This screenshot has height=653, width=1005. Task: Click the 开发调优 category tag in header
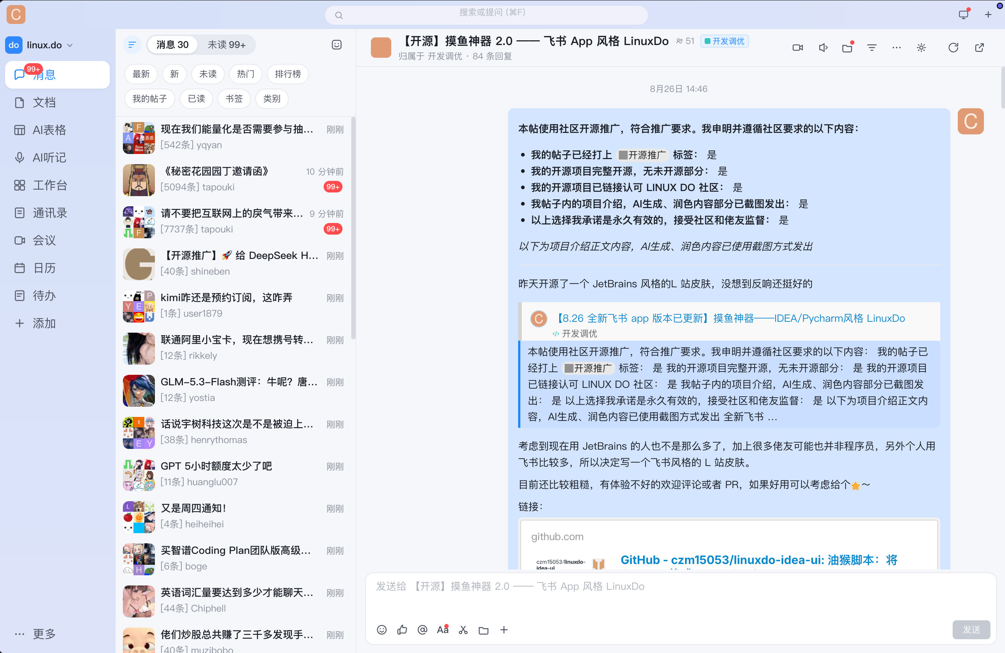pos(725,41)
